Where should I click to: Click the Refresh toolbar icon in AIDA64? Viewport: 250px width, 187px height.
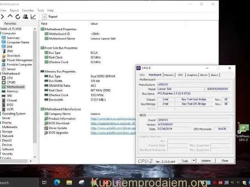(x=18, y=17)
